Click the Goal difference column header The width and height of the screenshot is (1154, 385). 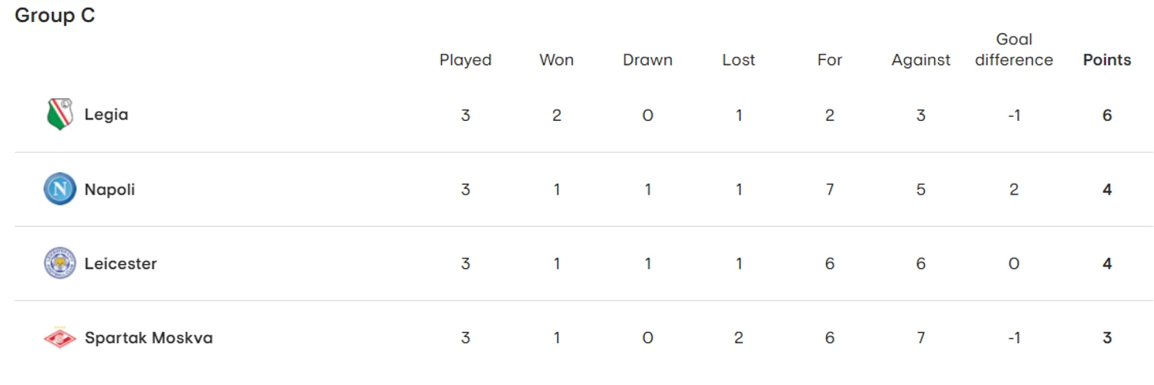[1014, 50]
